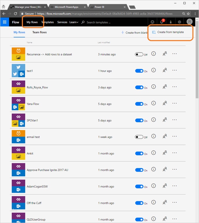The height and width of the screenshot is (223, 199).
Task: Click the zoom magnifier icon in address bar
Action: coord(184,14)
